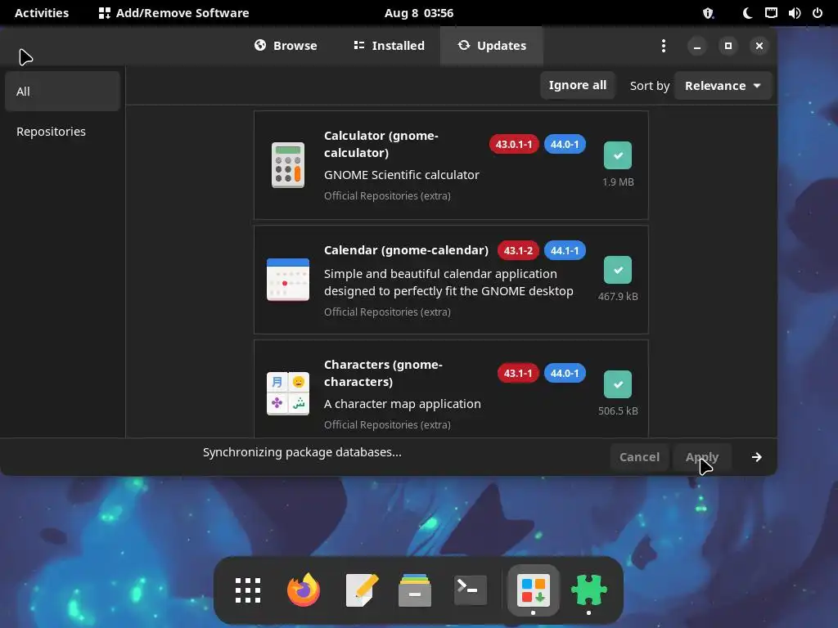Click Characters installed version 43.1-1 badge
The height and width of the screenshot is (628, 838).
[518, 373]
